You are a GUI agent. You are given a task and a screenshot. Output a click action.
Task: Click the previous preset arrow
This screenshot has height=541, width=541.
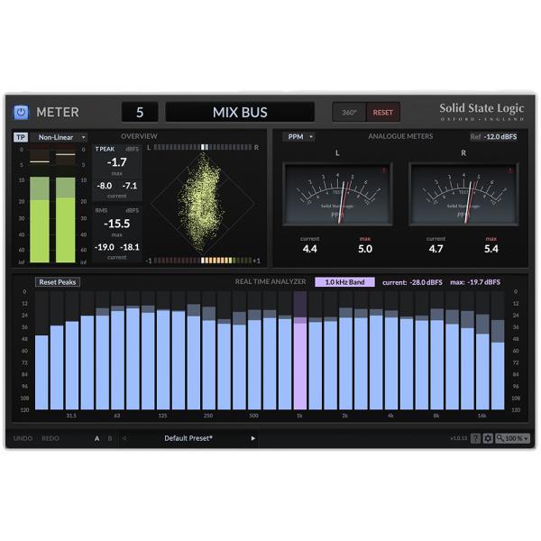124,438
